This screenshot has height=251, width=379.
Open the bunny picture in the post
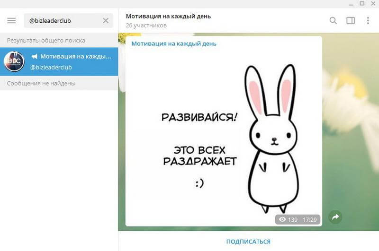click(224, 135)
